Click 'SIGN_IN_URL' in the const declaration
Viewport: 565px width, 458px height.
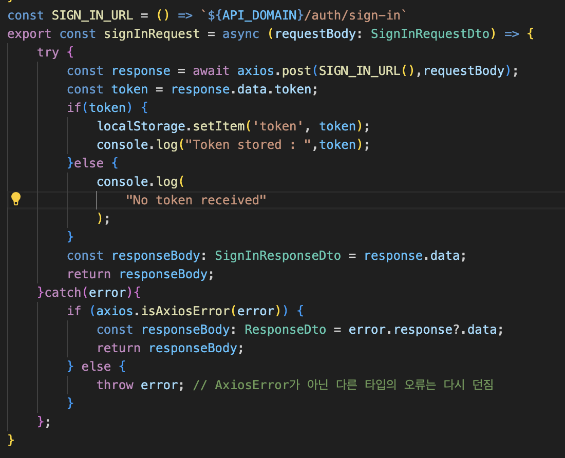(x=92, y=15)
